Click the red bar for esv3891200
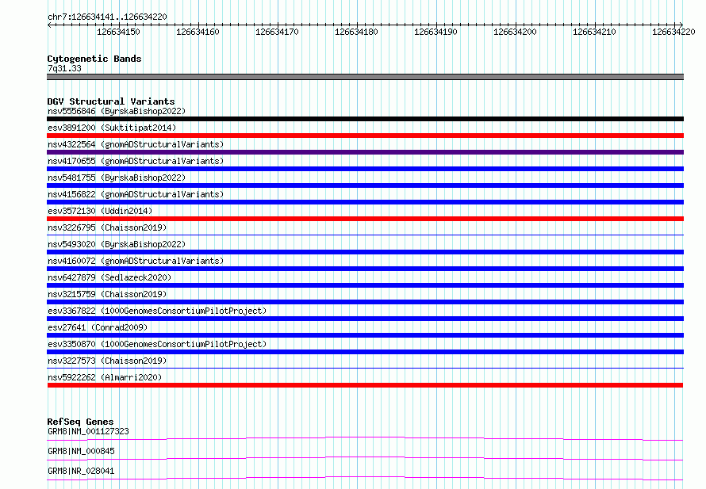The image size is (706, 489). point(365,136)
